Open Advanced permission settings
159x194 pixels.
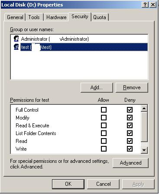[x=130, y=163]
